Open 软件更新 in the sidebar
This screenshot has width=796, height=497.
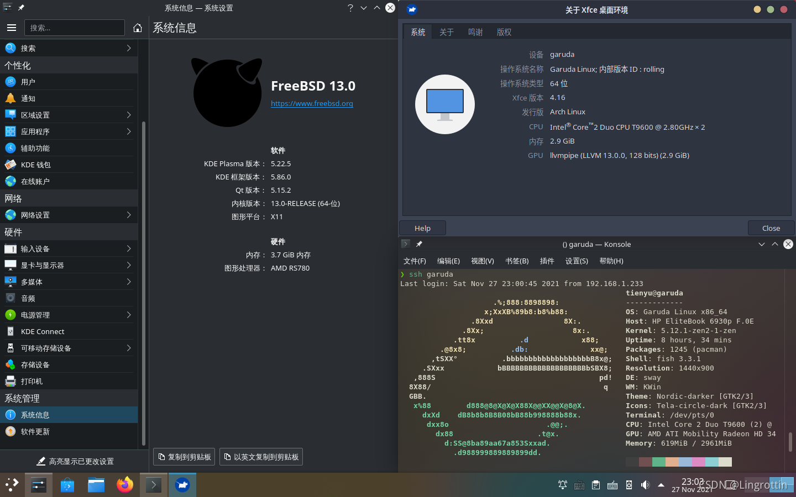[x=69, y=431]
